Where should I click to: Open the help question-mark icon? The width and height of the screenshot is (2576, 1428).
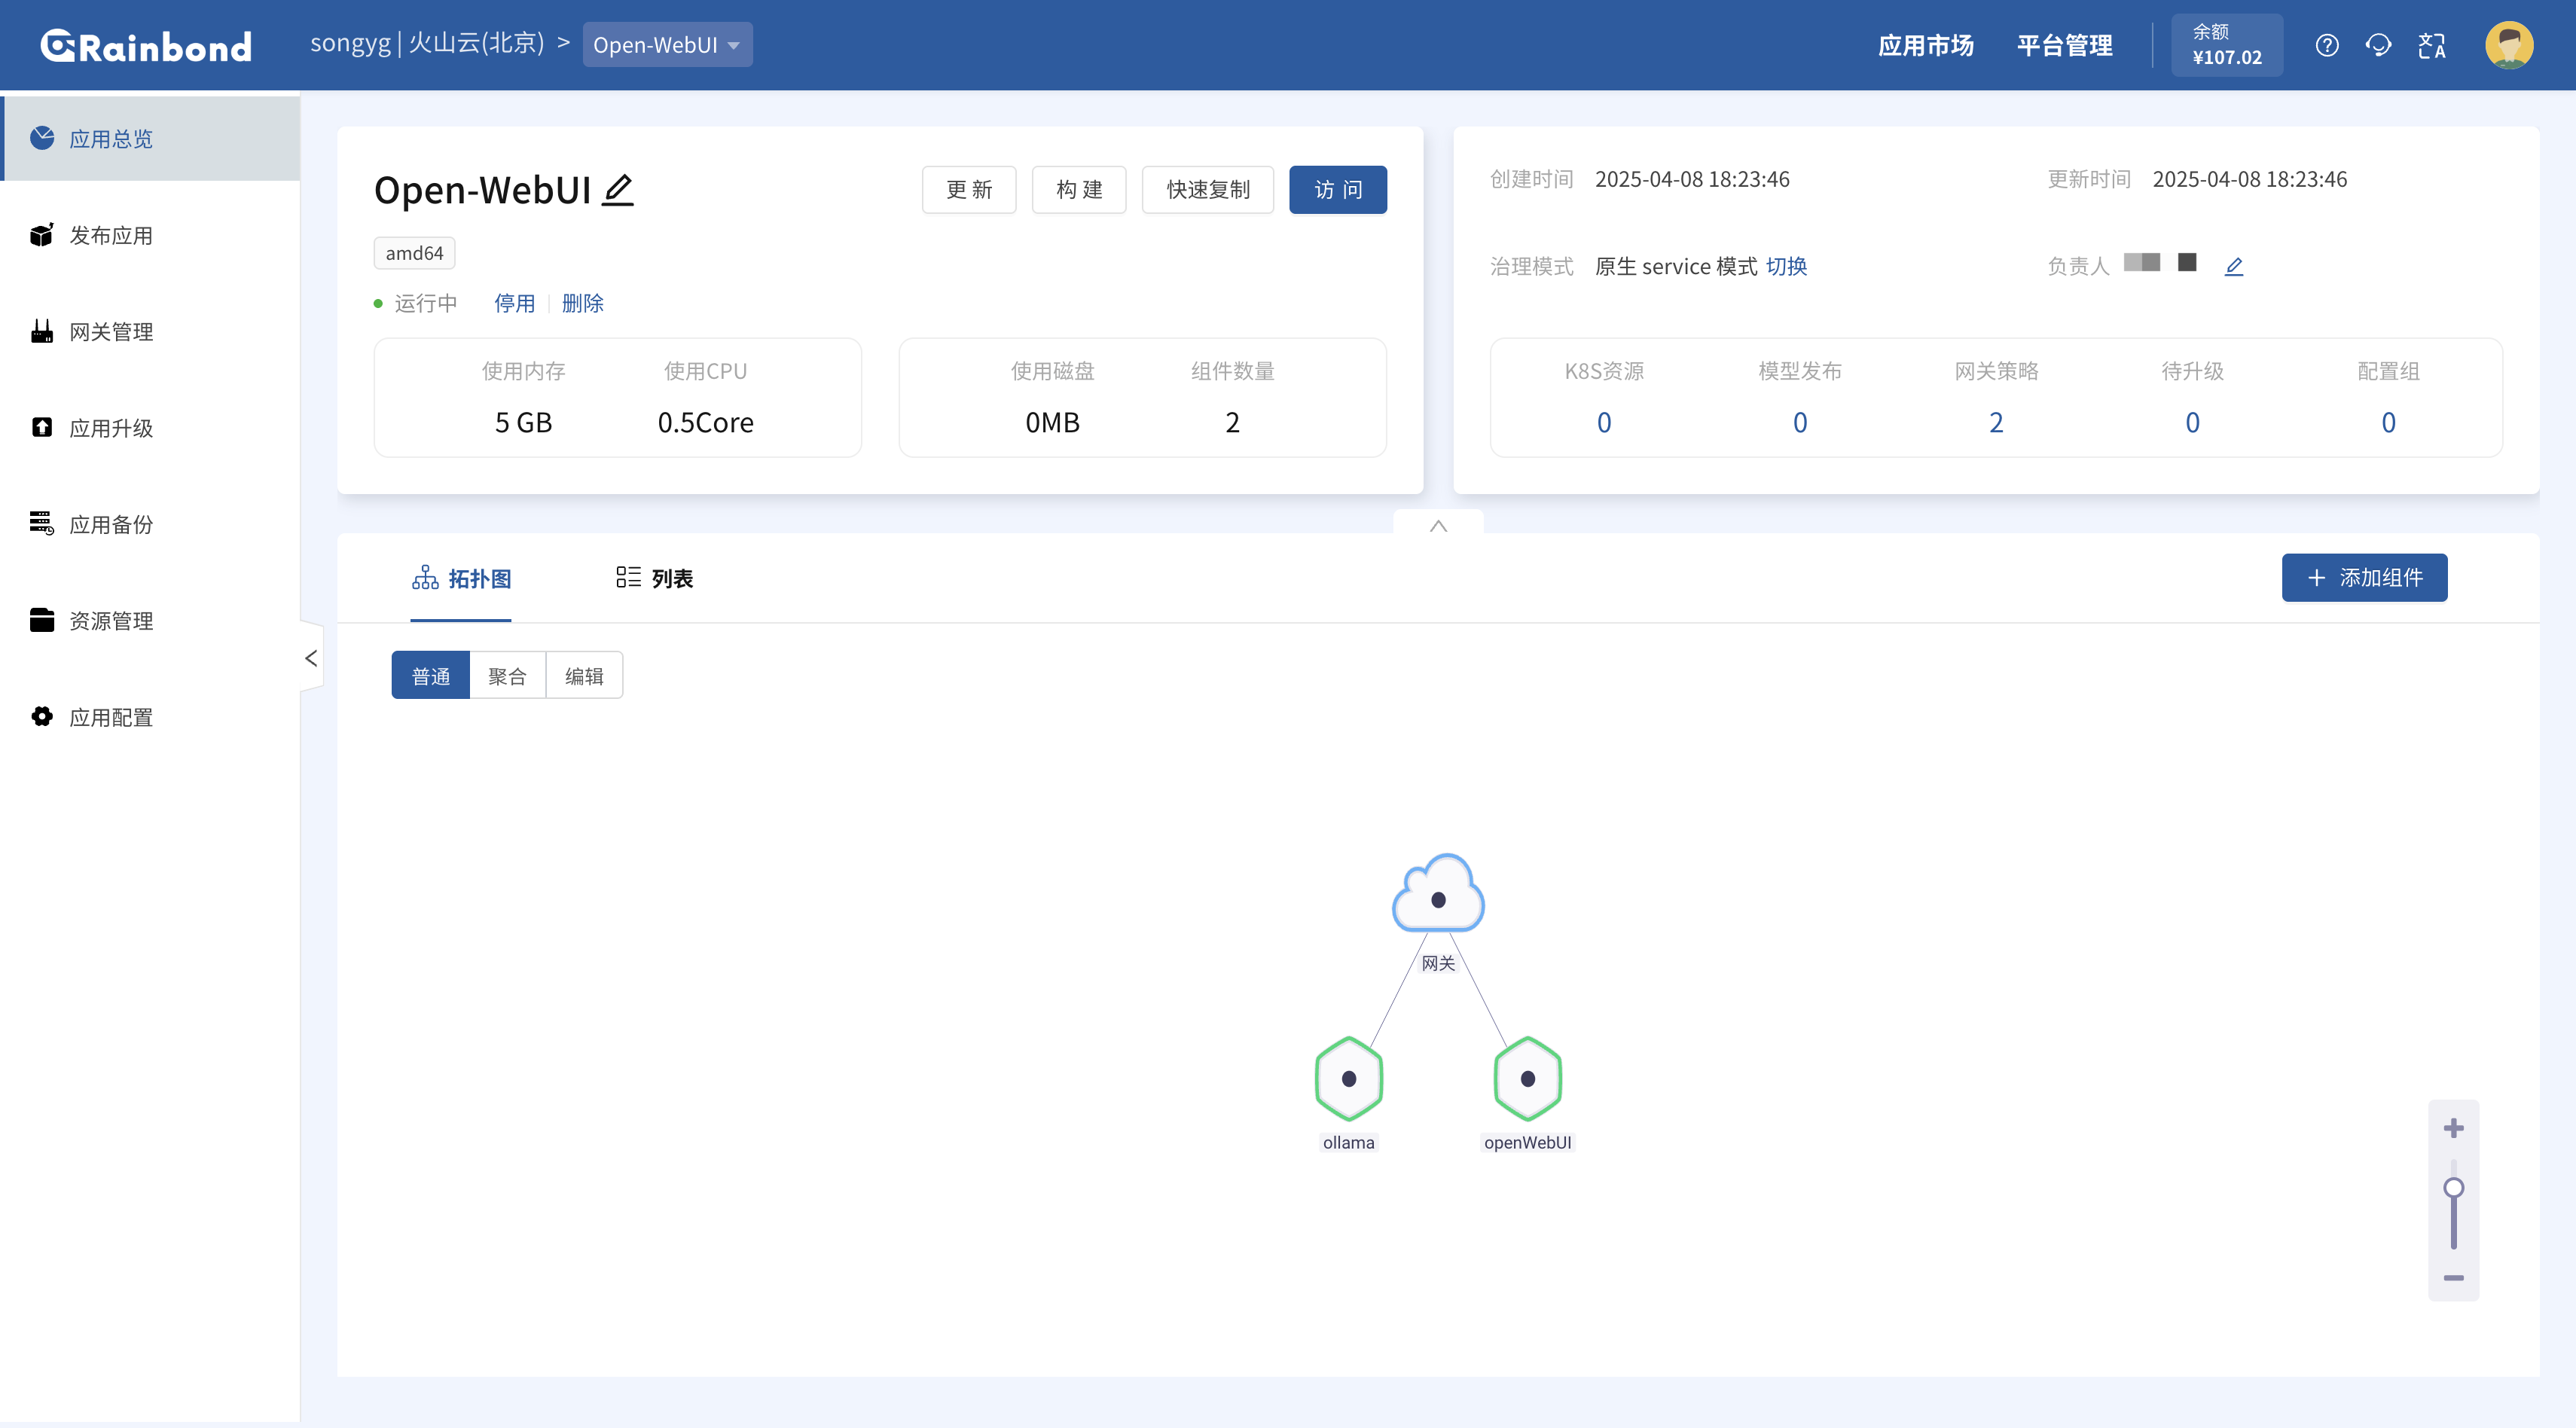[x=2327, y=45]
